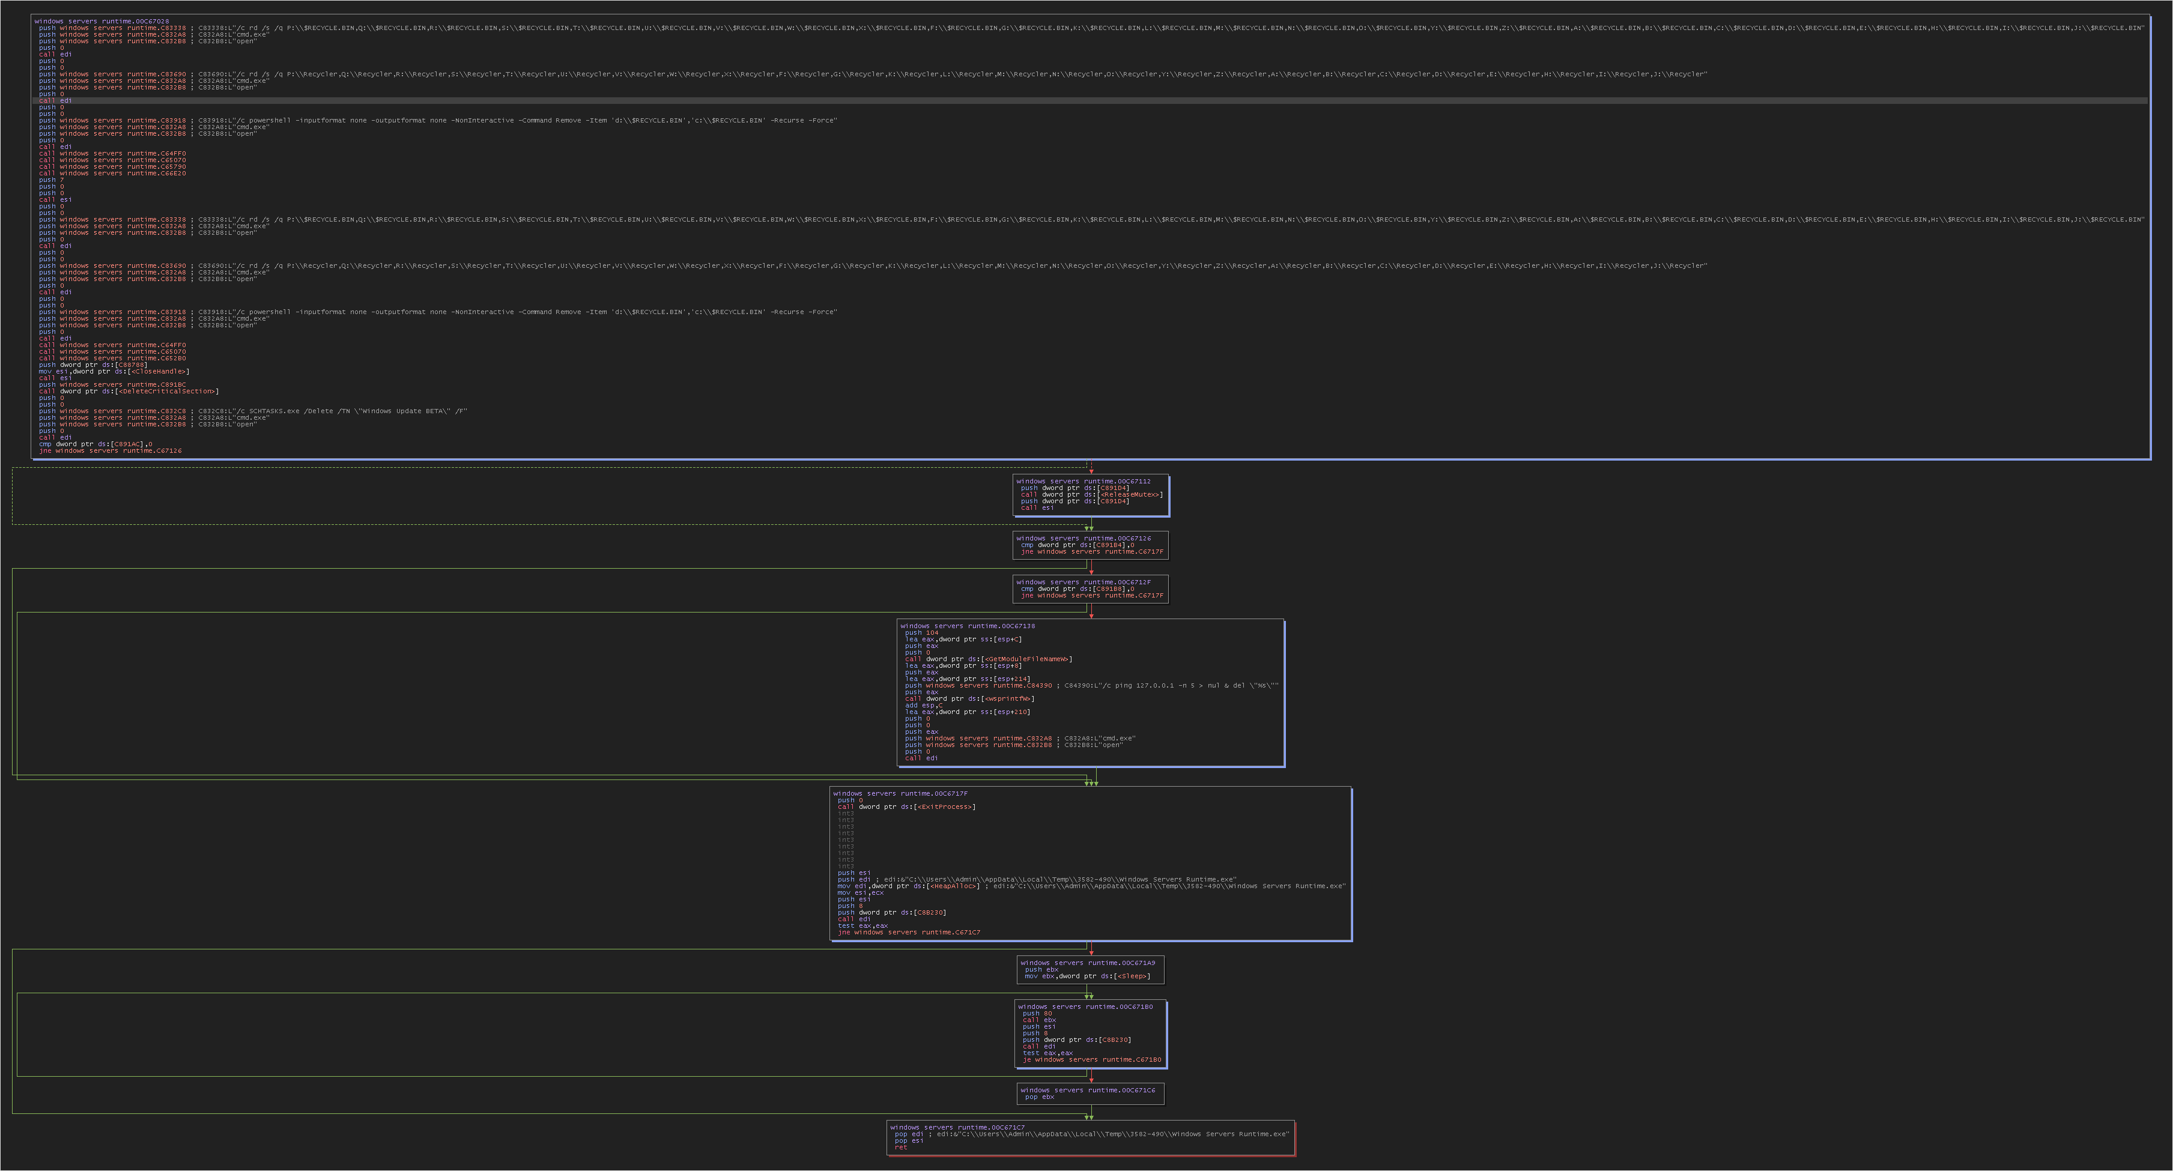2173x1171 pixels.
Task: Select block header 'runtime.00C6712F'
Action: (x=1083, y=582)
